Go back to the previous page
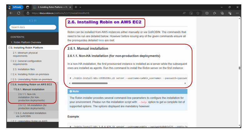 [11, 13]
